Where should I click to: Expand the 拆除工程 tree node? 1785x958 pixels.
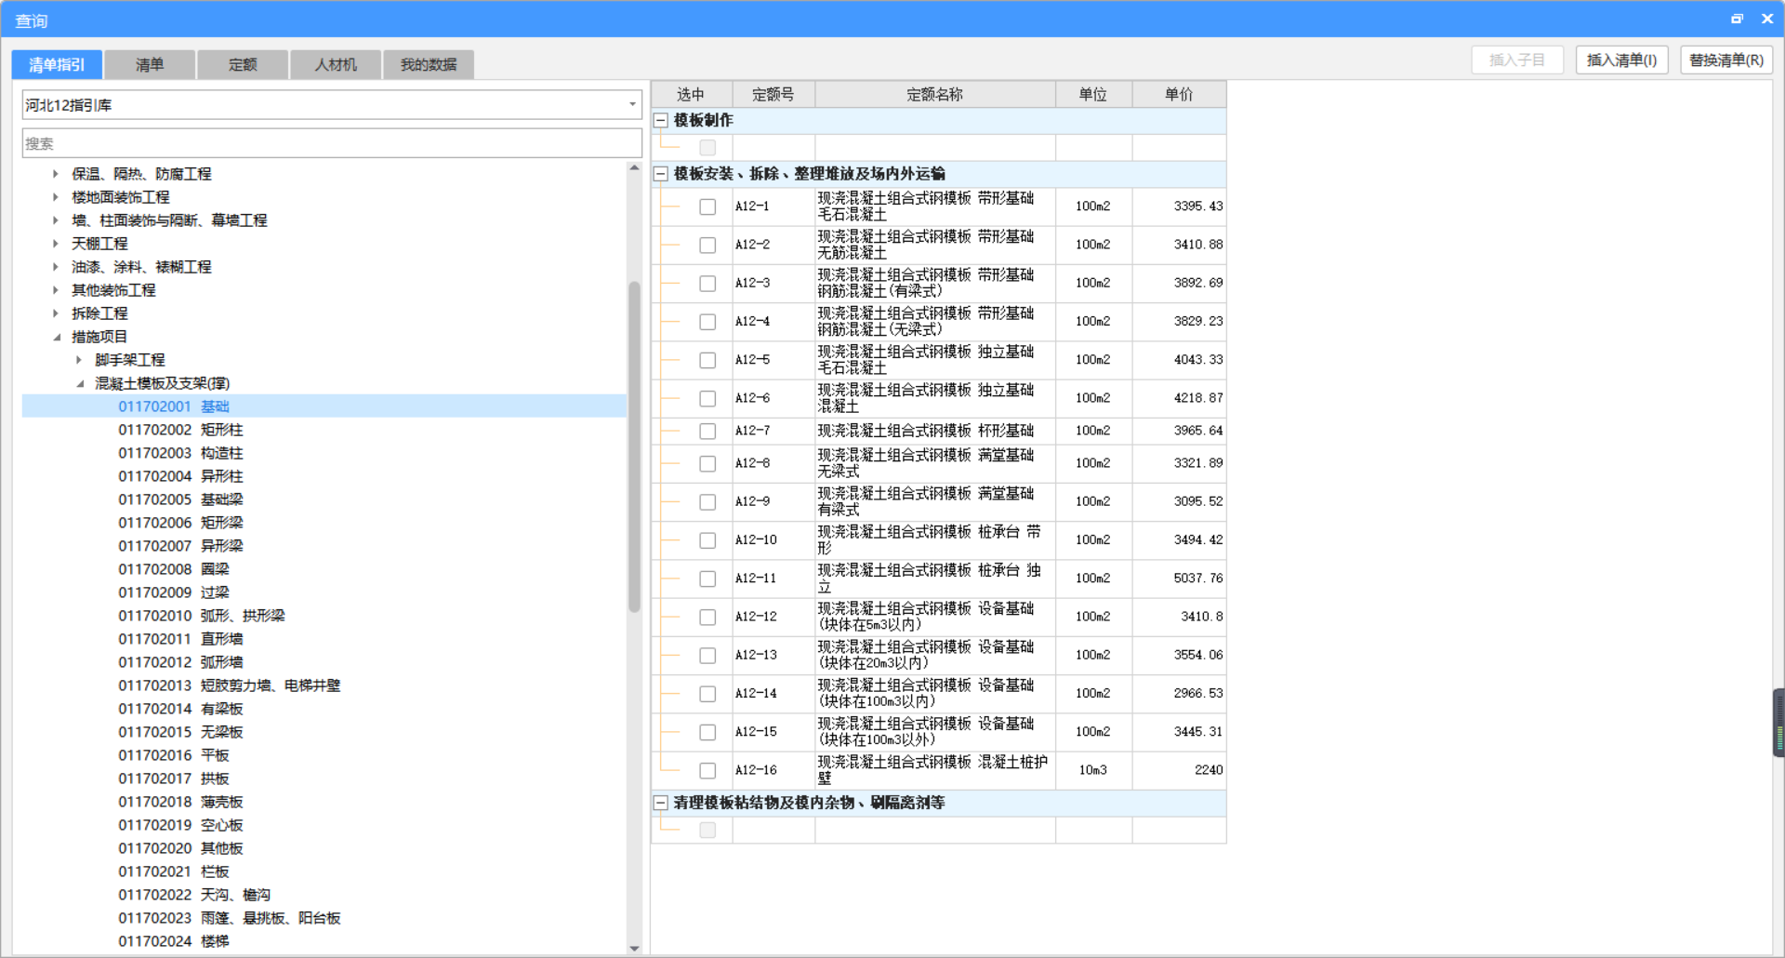click(56, 313)
